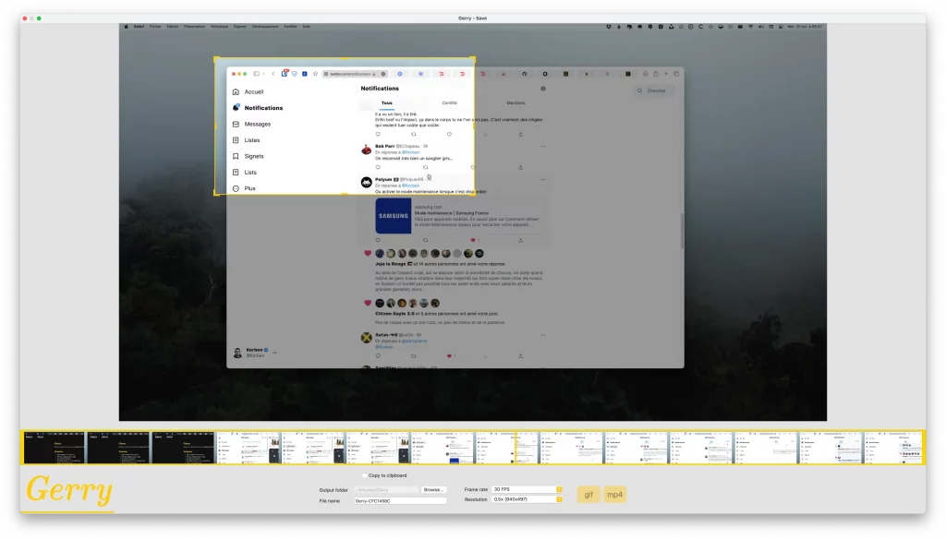Click the Plus more-options circle icon
Image resolution: width=946 pixels, height=540 pixels.
click(x=236, y=188)
